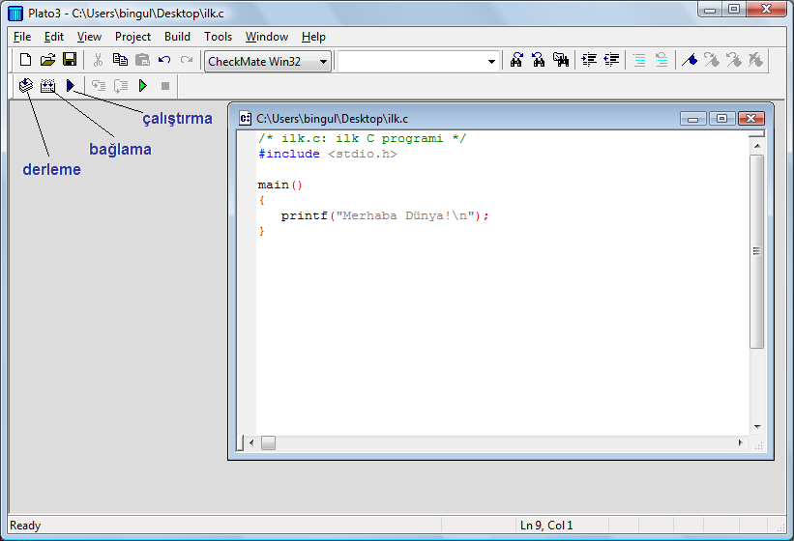794x541 pixels.
Task: Close the ilk.c editor child window
Action: (x=750, y=118)
